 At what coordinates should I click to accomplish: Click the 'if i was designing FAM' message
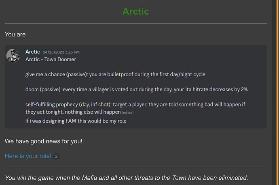(76, 121)
